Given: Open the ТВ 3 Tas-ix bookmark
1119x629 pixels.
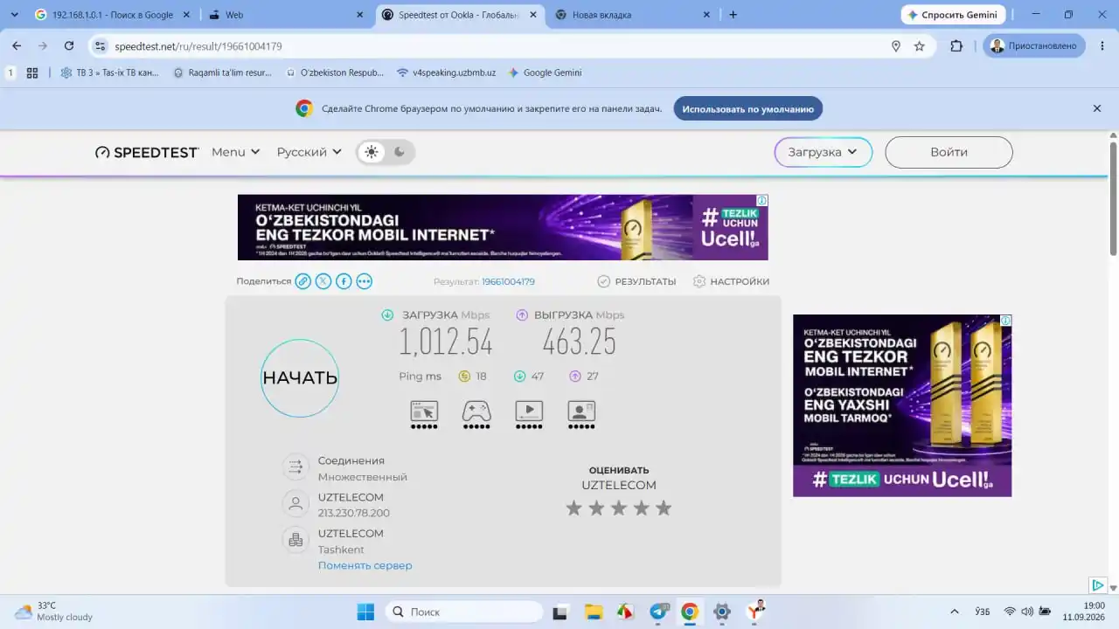Looking at the screenshot, I should point(110,73).
